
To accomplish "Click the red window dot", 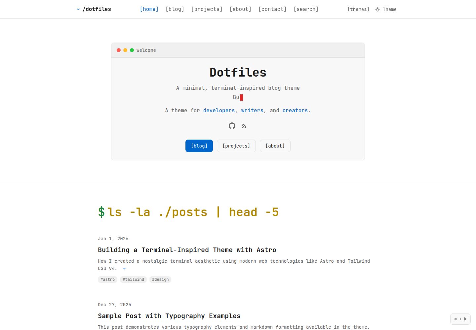I will [x=119, y=50].
